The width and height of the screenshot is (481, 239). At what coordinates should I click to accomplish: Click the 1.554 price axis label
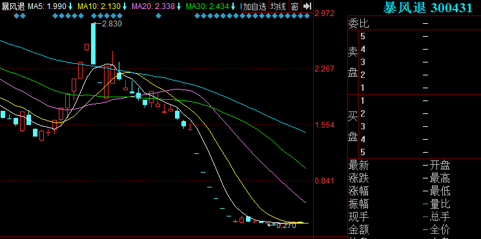coord(325,125)
